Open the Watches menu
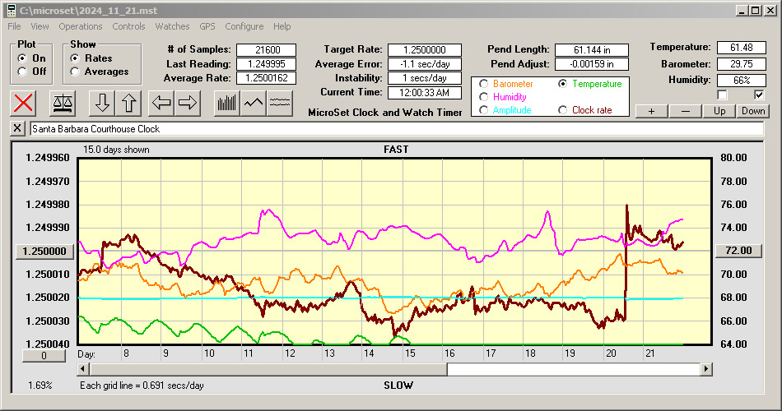The height and width of the screenshot is (411, 782). [x=172, y=26]
